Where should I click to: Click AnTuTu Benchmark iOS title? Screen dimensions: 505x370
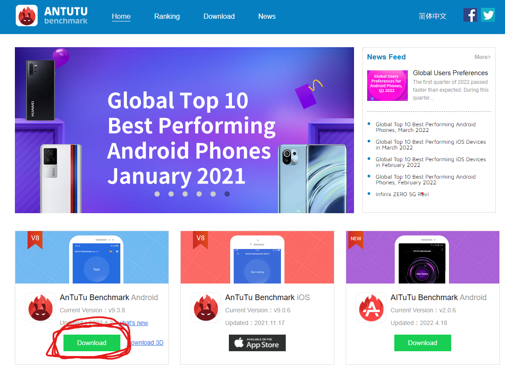pos(267,297)
